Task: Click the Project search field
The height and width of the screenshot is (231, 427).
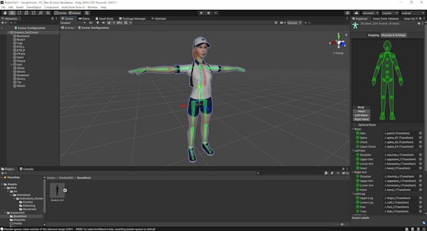Action: [289, 173]
